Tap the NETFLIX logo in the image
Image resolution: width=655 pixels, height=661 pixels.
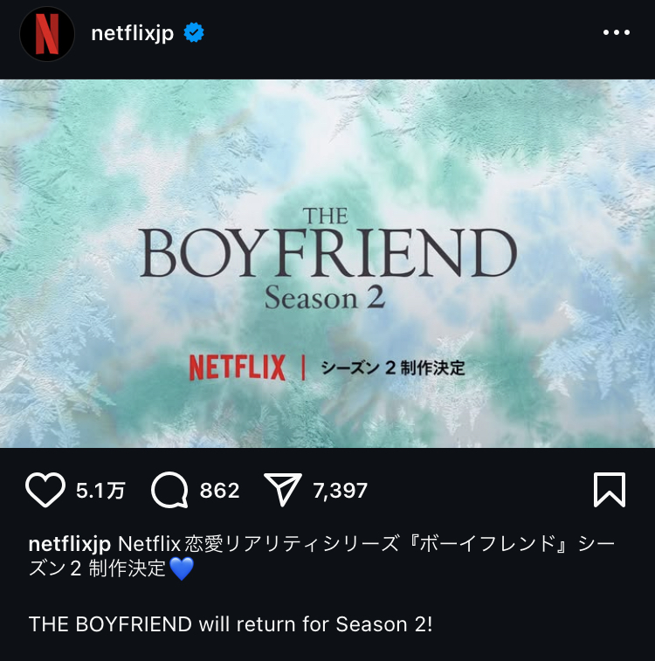[238, 368]
